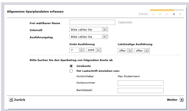Open the Intervall dropdown
Viewport: 189px width, 111px height.
coord(89,29)
